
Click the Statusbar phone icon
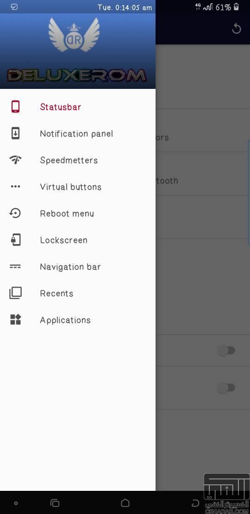click(15, 107)
